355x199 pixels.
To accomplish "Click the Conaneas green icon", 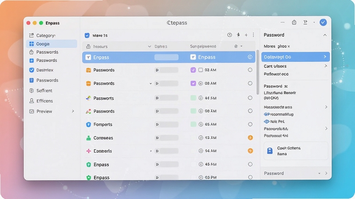I will [x=88, y=138].
